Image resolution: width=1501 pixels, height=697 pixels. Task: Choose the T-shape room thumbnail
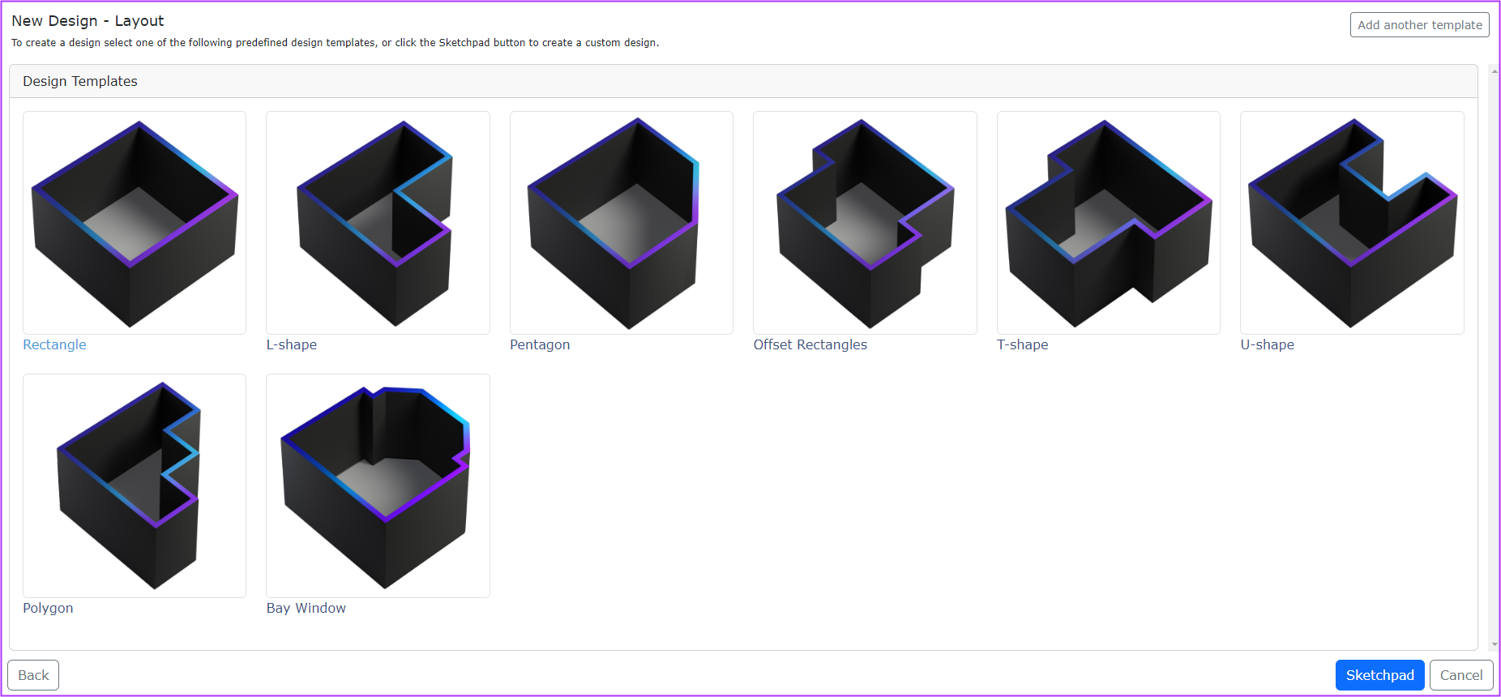pos(1108,223)
